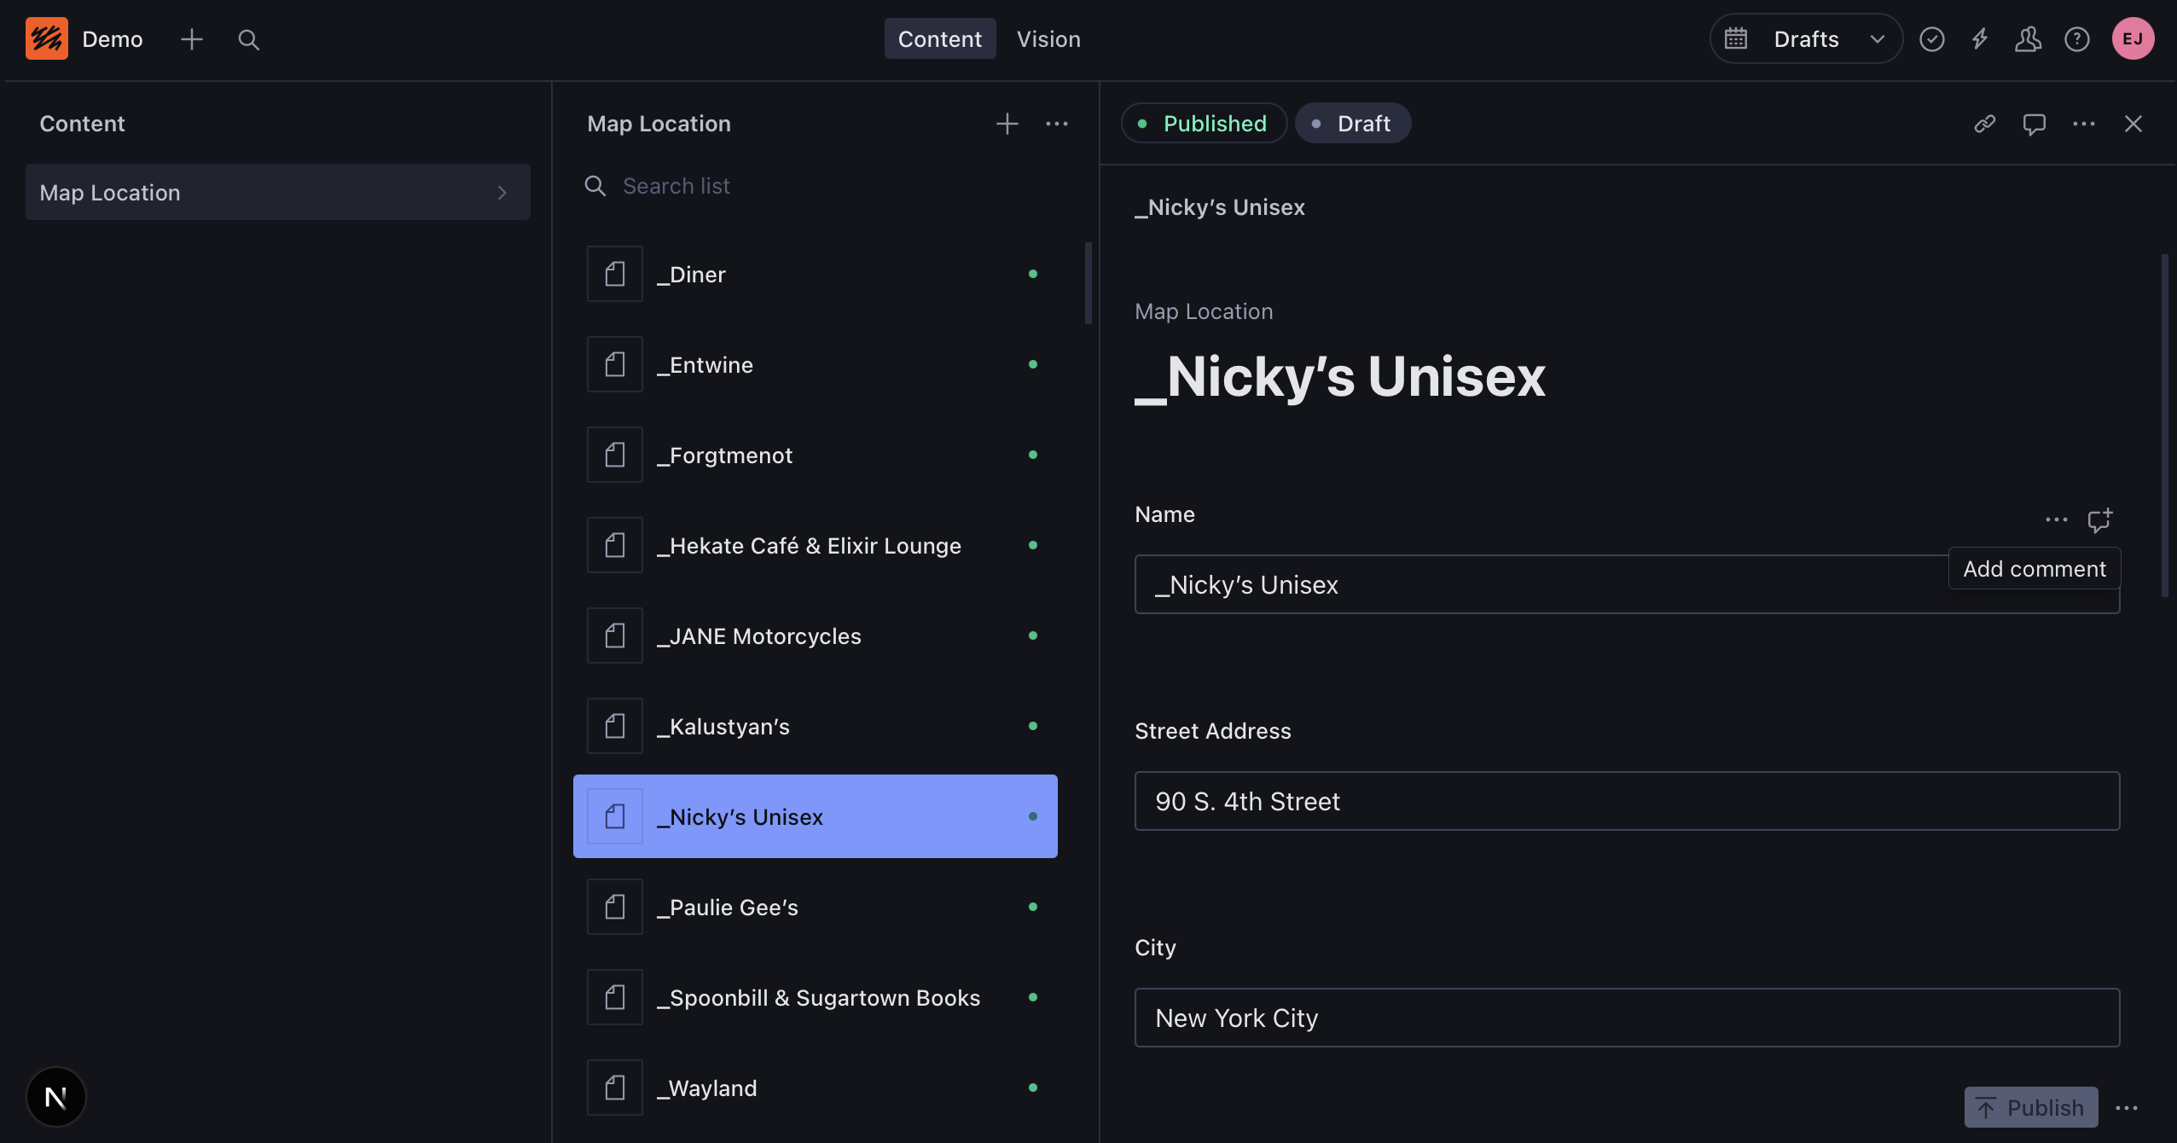Expand Map Location in Content sidebar
The width and height of the screenshot is (2177, 1143).
pos(278,193)
